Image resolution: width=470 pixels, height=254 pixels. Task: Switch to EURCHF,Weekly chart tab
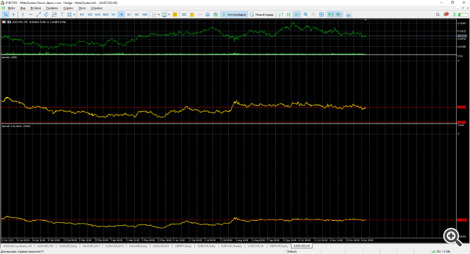tap(231, 246)
